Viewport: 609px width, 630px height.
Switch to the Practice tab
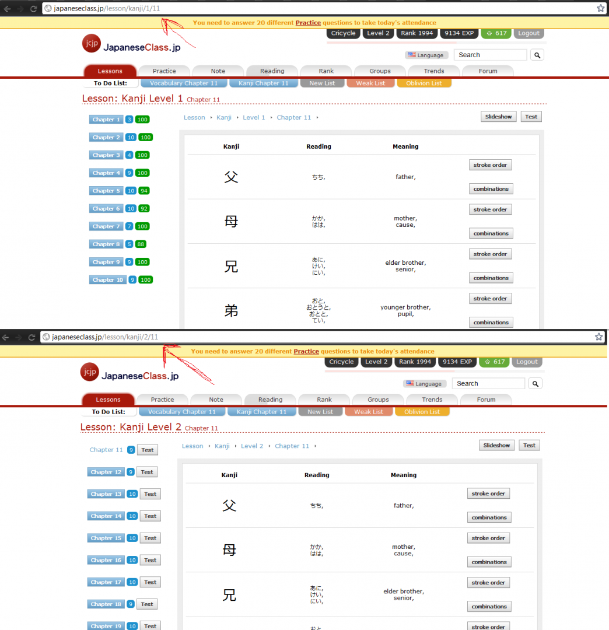click(164, 71)
